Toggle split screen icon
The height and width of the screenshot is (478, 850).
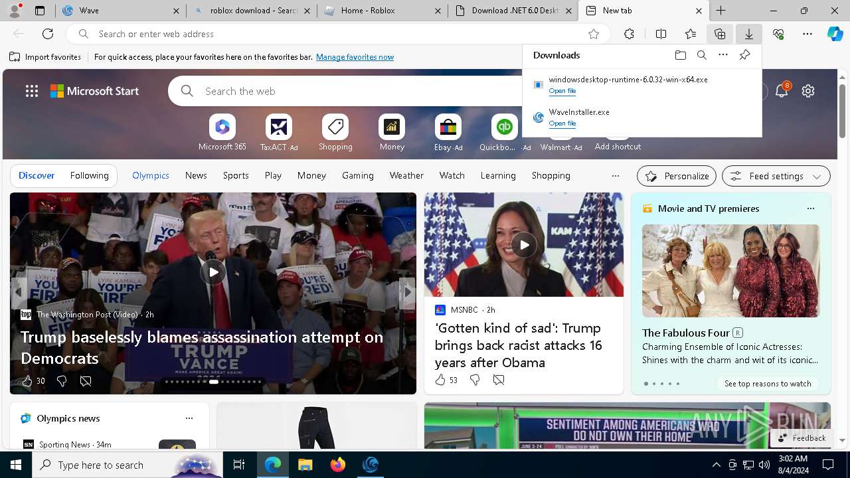(x=661, y=34)
